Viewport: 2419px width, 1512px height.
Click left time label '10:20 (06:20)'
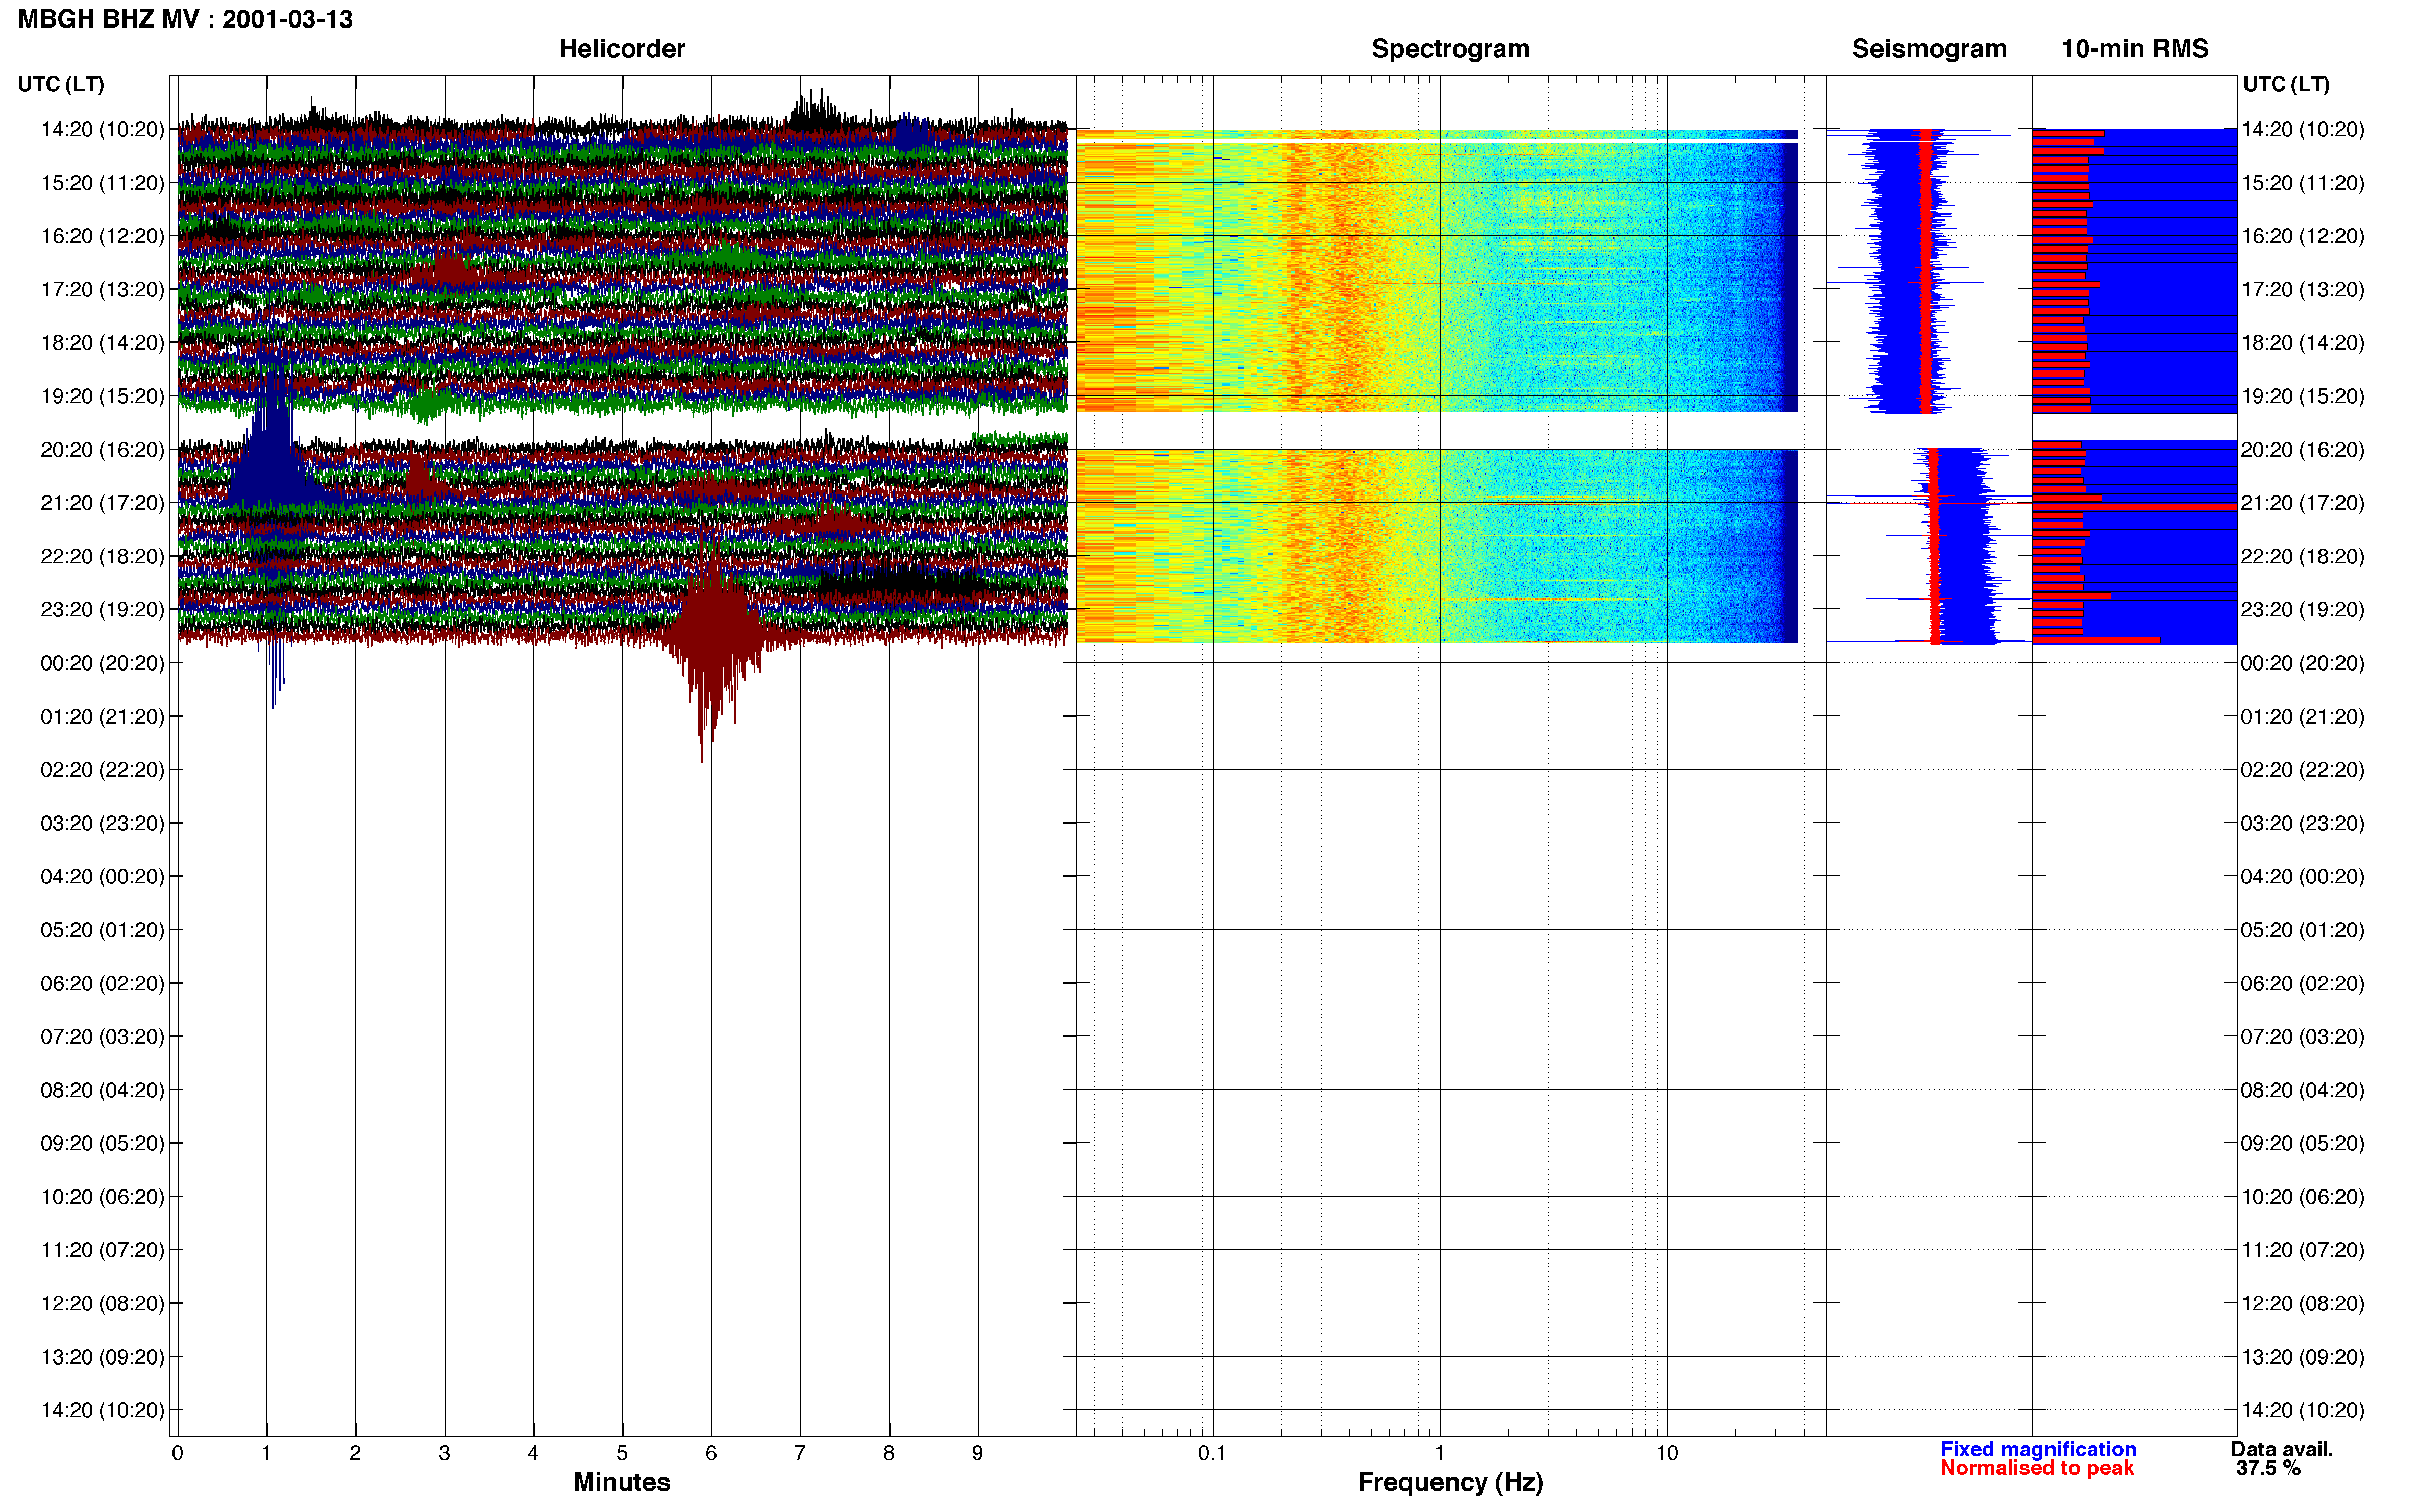[102, 1197]
